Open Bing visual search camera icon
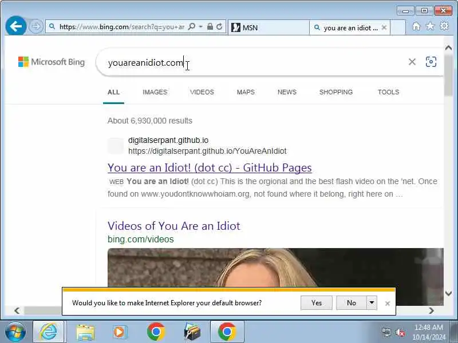This screenshot has width=458, height=343. [431, 62]
